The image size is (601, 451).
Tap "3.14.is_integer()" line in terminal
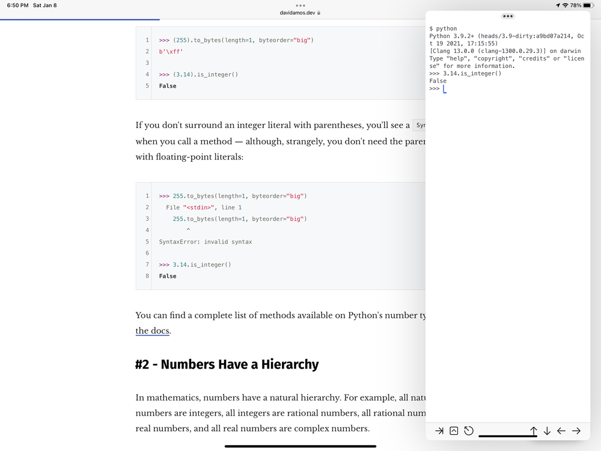(x=465, y=73)
